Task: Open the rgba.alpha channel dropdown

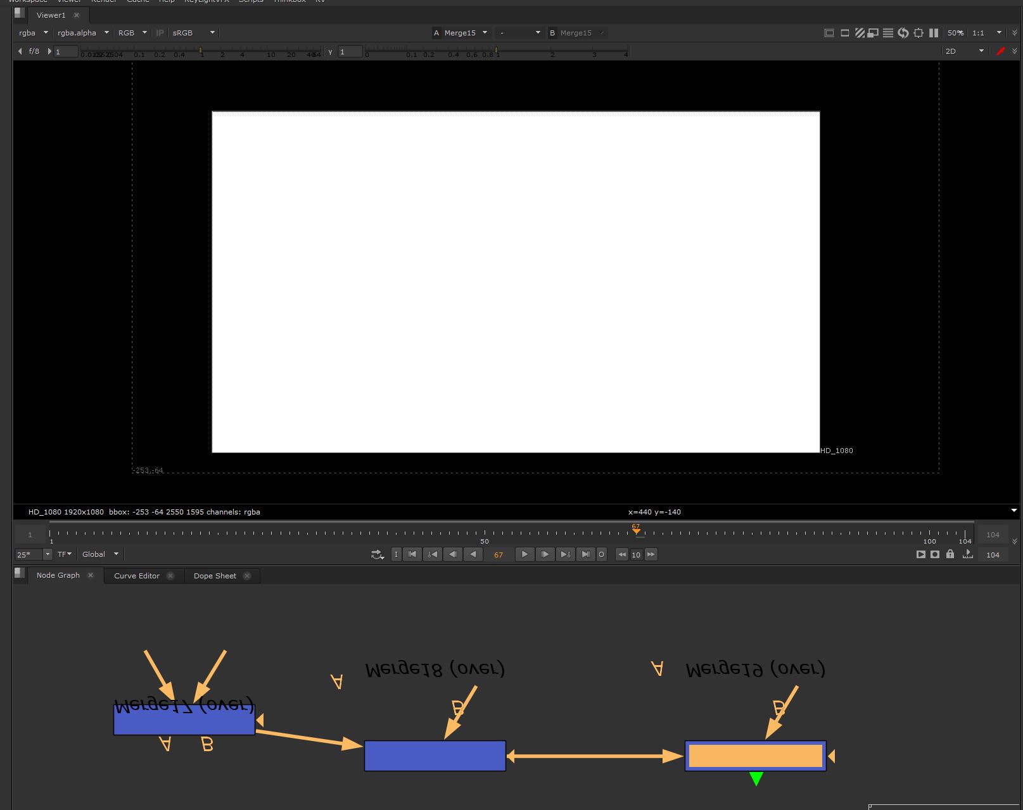Action: 82,33
